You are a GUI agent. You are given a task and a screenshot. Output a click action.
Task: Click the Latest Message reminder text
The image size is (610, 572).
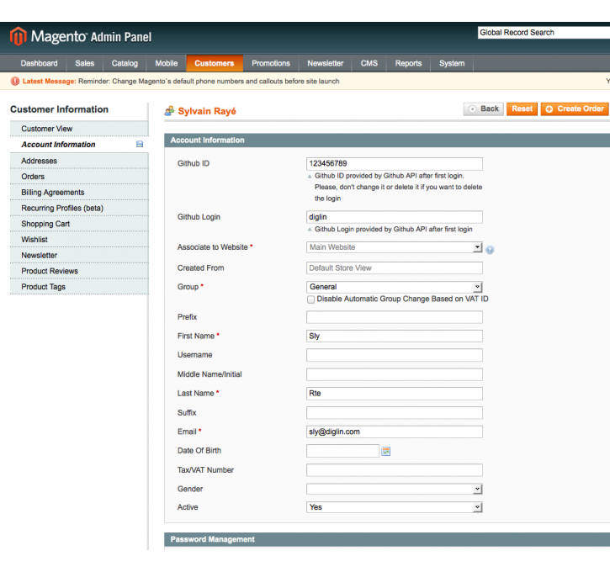209,82
